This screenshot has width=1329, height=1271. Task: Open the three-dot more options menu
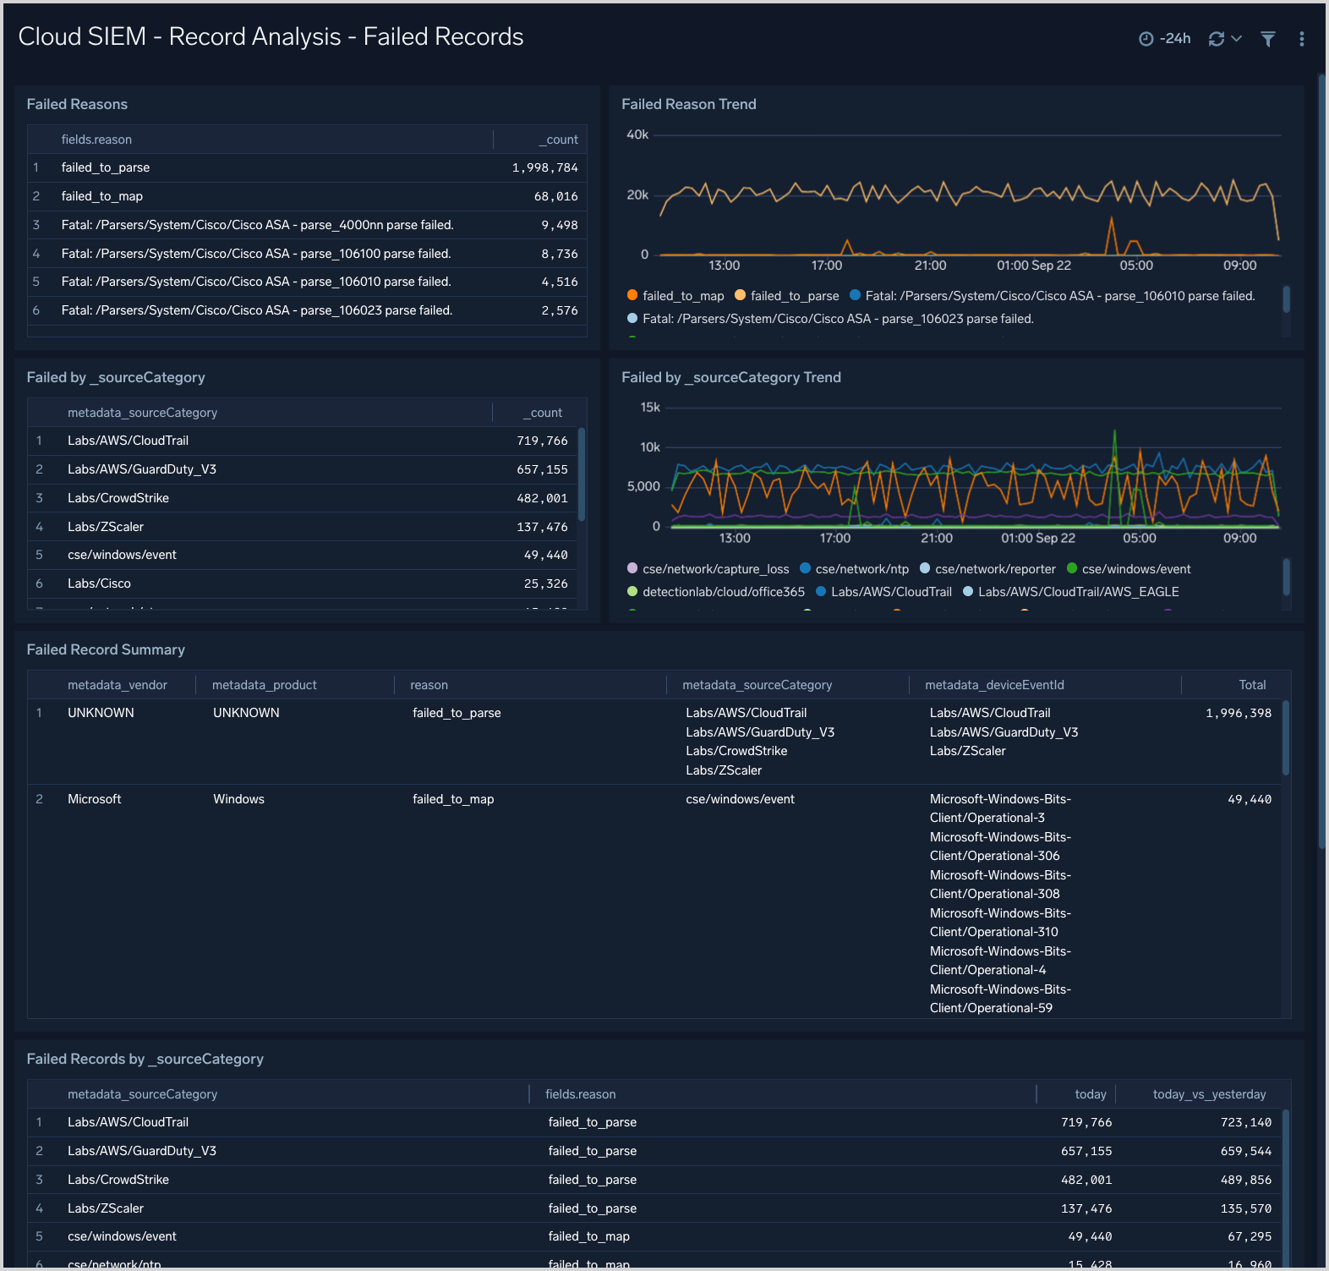click(x=1301, y=39)
